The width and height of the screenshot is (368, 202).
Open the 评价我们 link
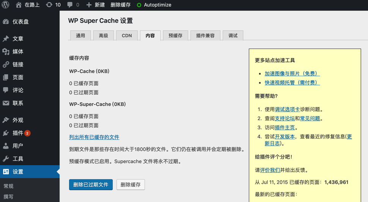pos(270,171)
